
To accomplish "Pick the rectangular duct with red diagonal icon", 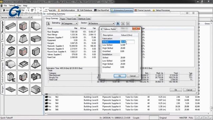I will point(23,26).
